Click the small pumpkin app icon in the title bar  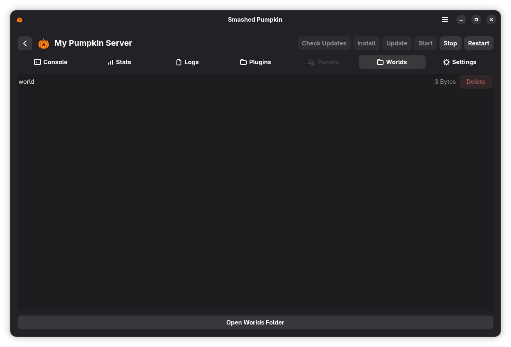20,20
